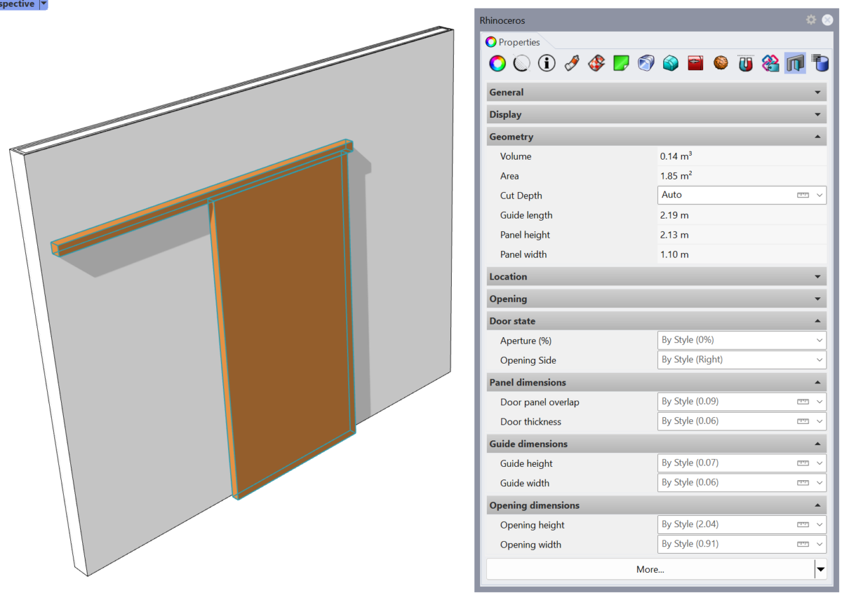Expand the General section
The width and height of the screenshot is (849, 600).
click(x=656, y=92)
